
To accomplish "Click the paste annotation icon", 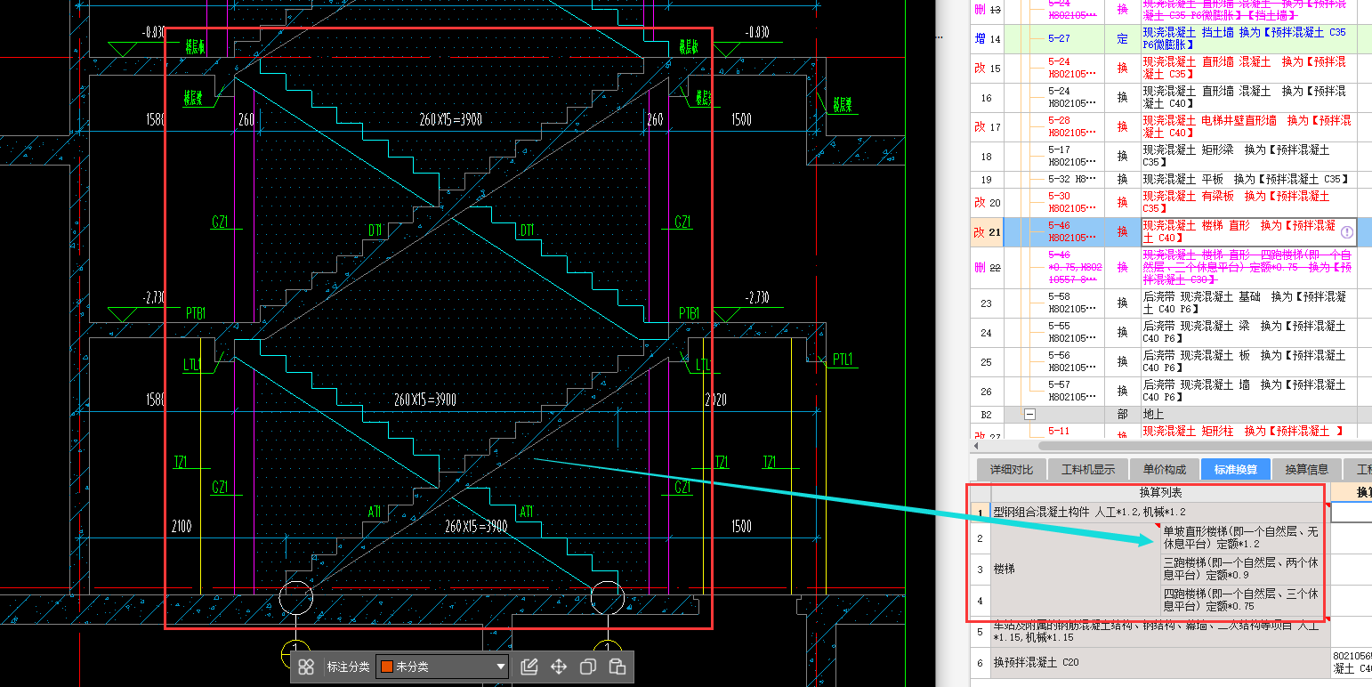I will pos(617,667).
